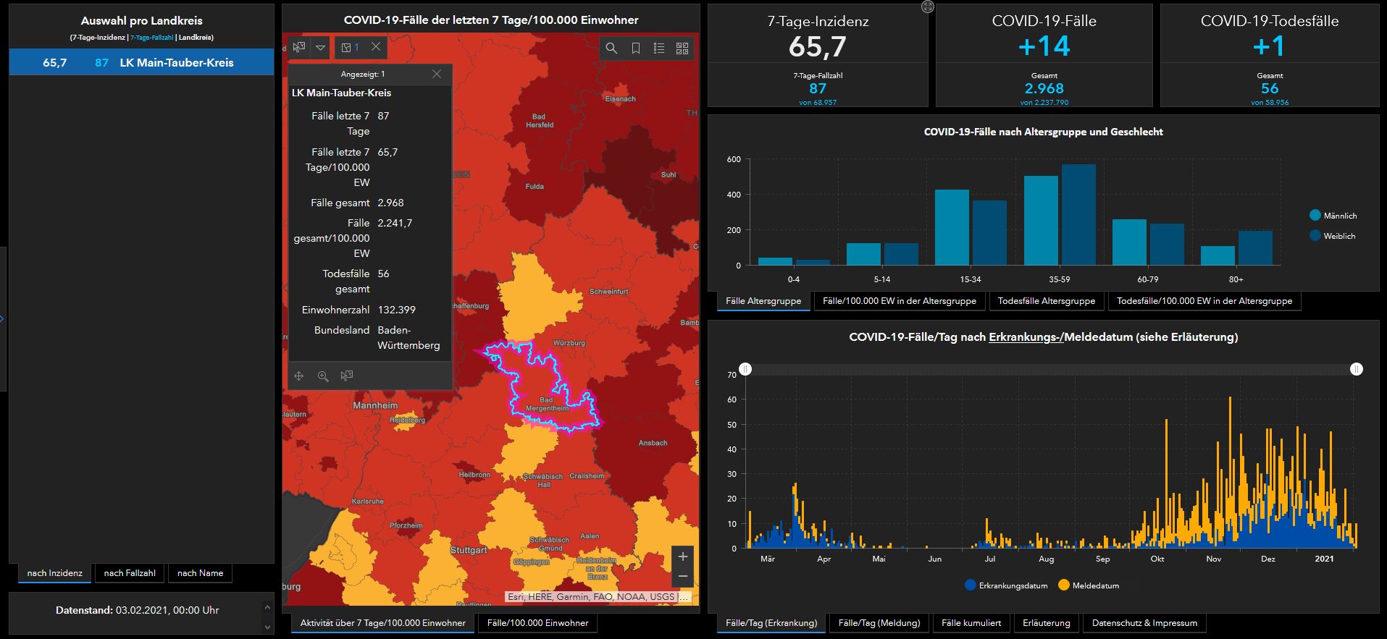Sort the list with nach Name
This screenshot has height=639, width=1387.
[x=200, y=573]
